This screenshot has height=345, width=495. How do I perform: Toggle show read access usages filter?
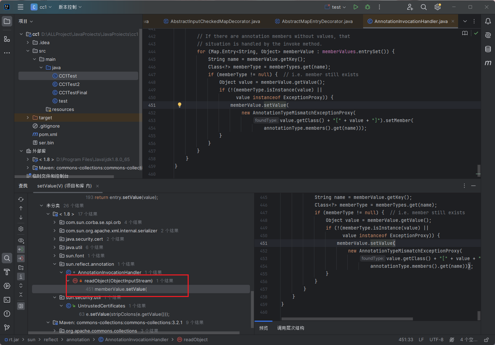[21, 249]
